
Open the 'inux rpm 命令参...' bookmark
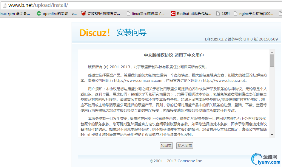coord(15,14)
